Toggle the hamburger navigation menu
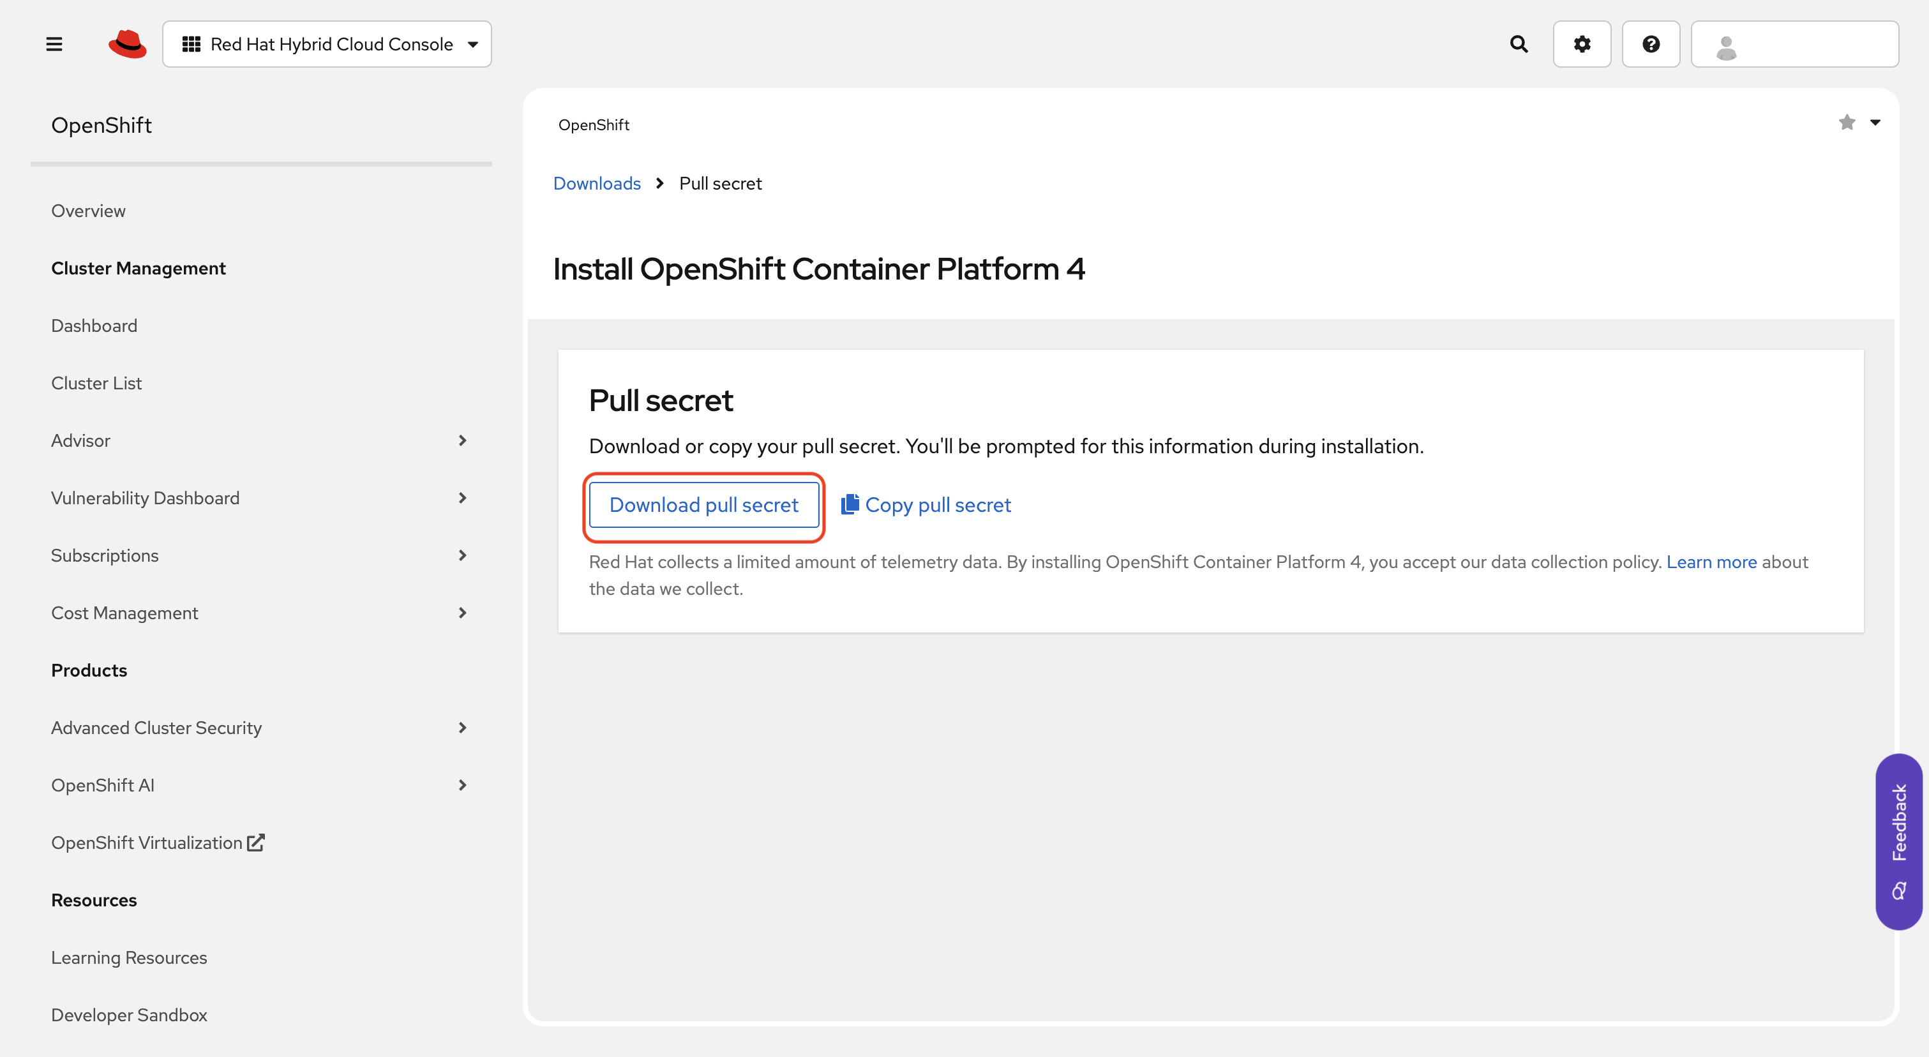This screenshot has width=1929, height=1057. click(54, 44)
